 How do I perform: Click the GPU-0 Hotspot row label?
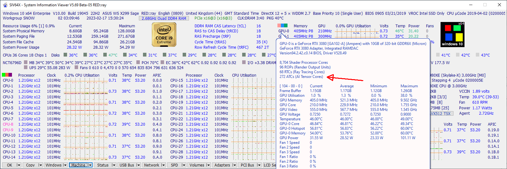(292, 128)
